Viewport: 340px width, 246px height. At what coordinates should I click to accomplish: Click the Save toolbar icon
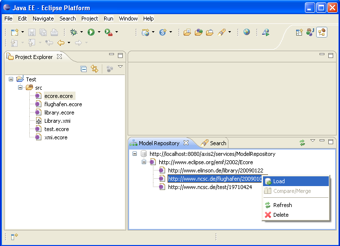(x=32, y=32)
